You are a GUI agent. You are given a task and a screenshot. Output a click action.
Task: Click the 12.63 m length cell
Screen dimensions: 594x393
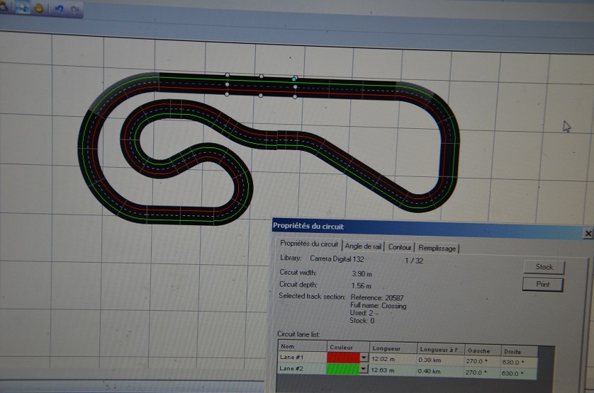[383, 370]
